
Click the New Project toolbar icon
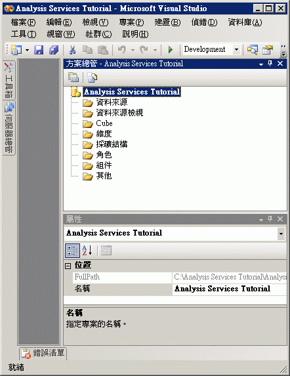click(16, 50)
